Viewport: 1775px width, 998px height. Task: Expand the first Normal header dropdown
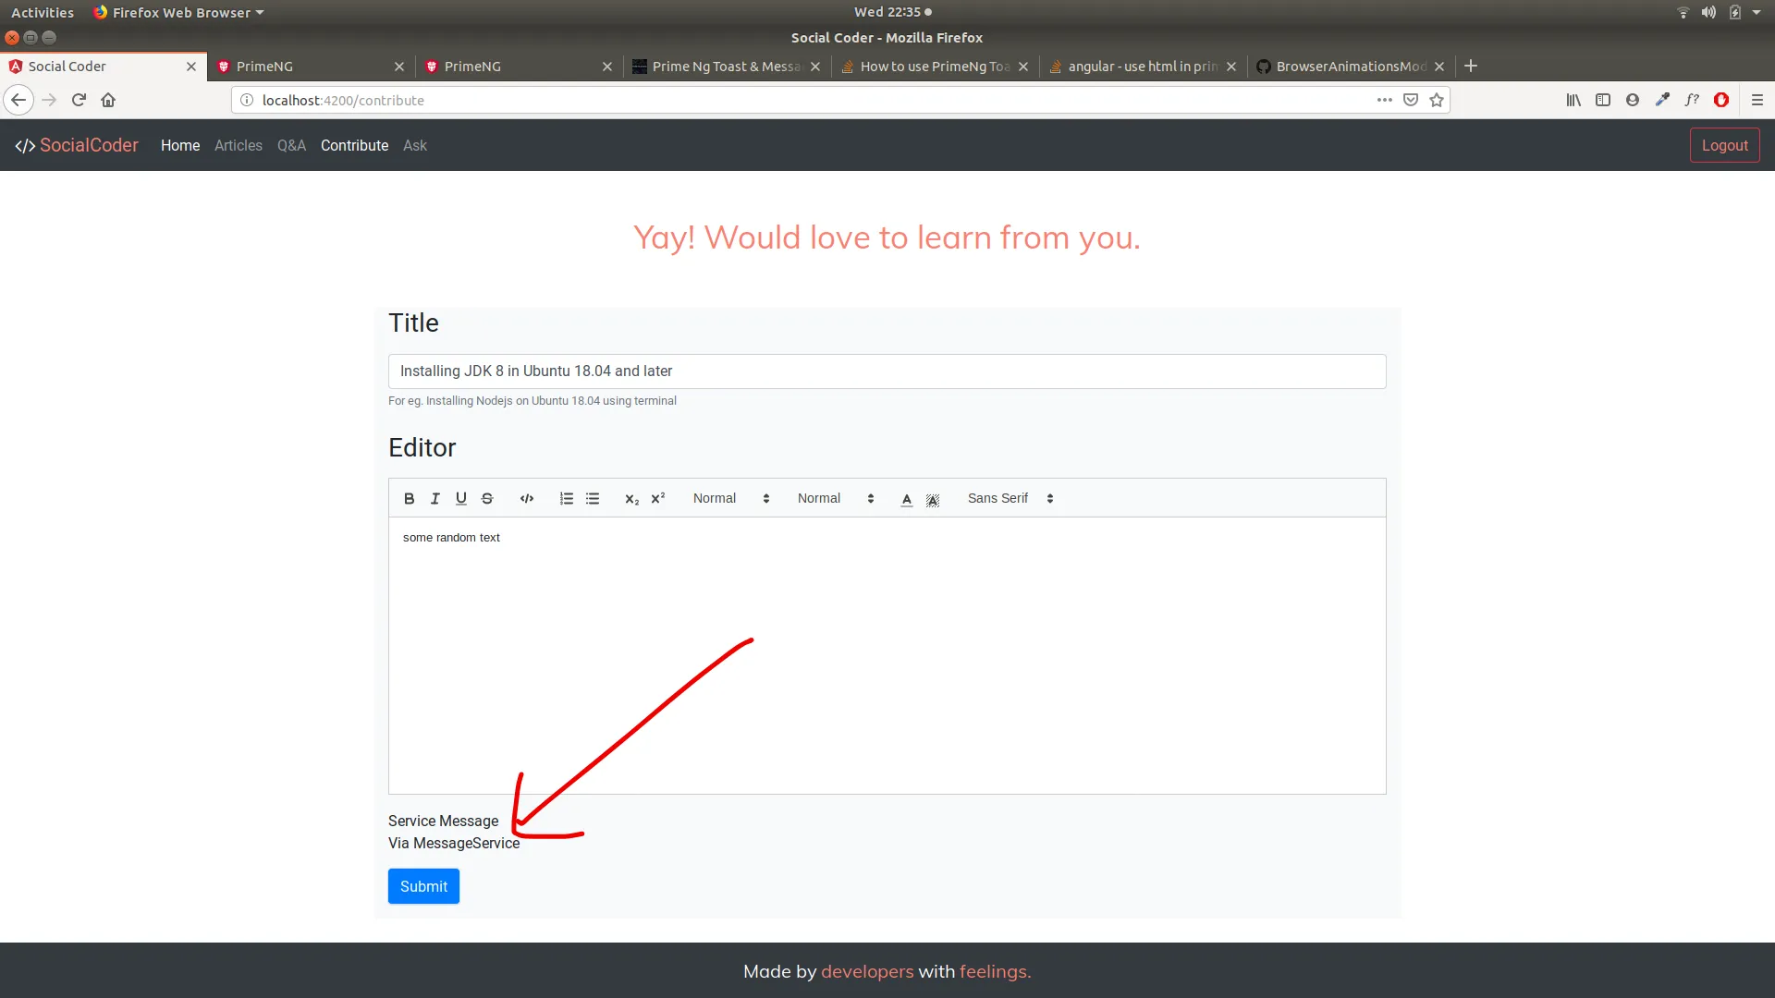pyautogui.click(x=730, y=498)
